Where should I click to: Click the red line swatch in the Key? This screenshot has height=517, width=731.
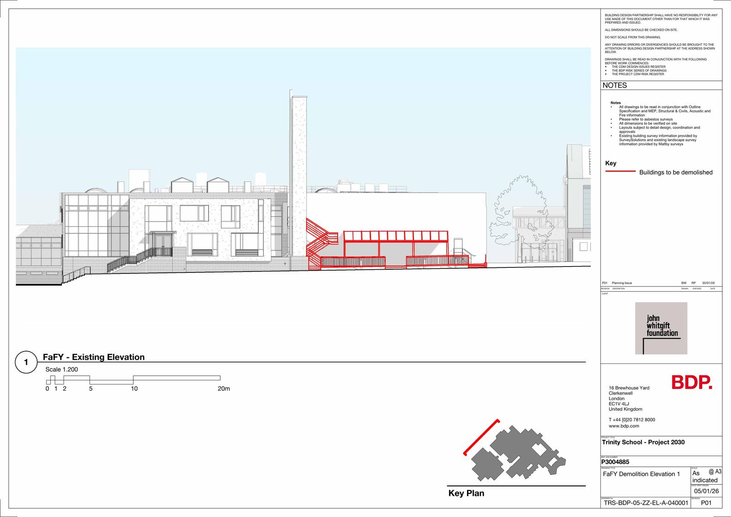(x=620, y=171)
